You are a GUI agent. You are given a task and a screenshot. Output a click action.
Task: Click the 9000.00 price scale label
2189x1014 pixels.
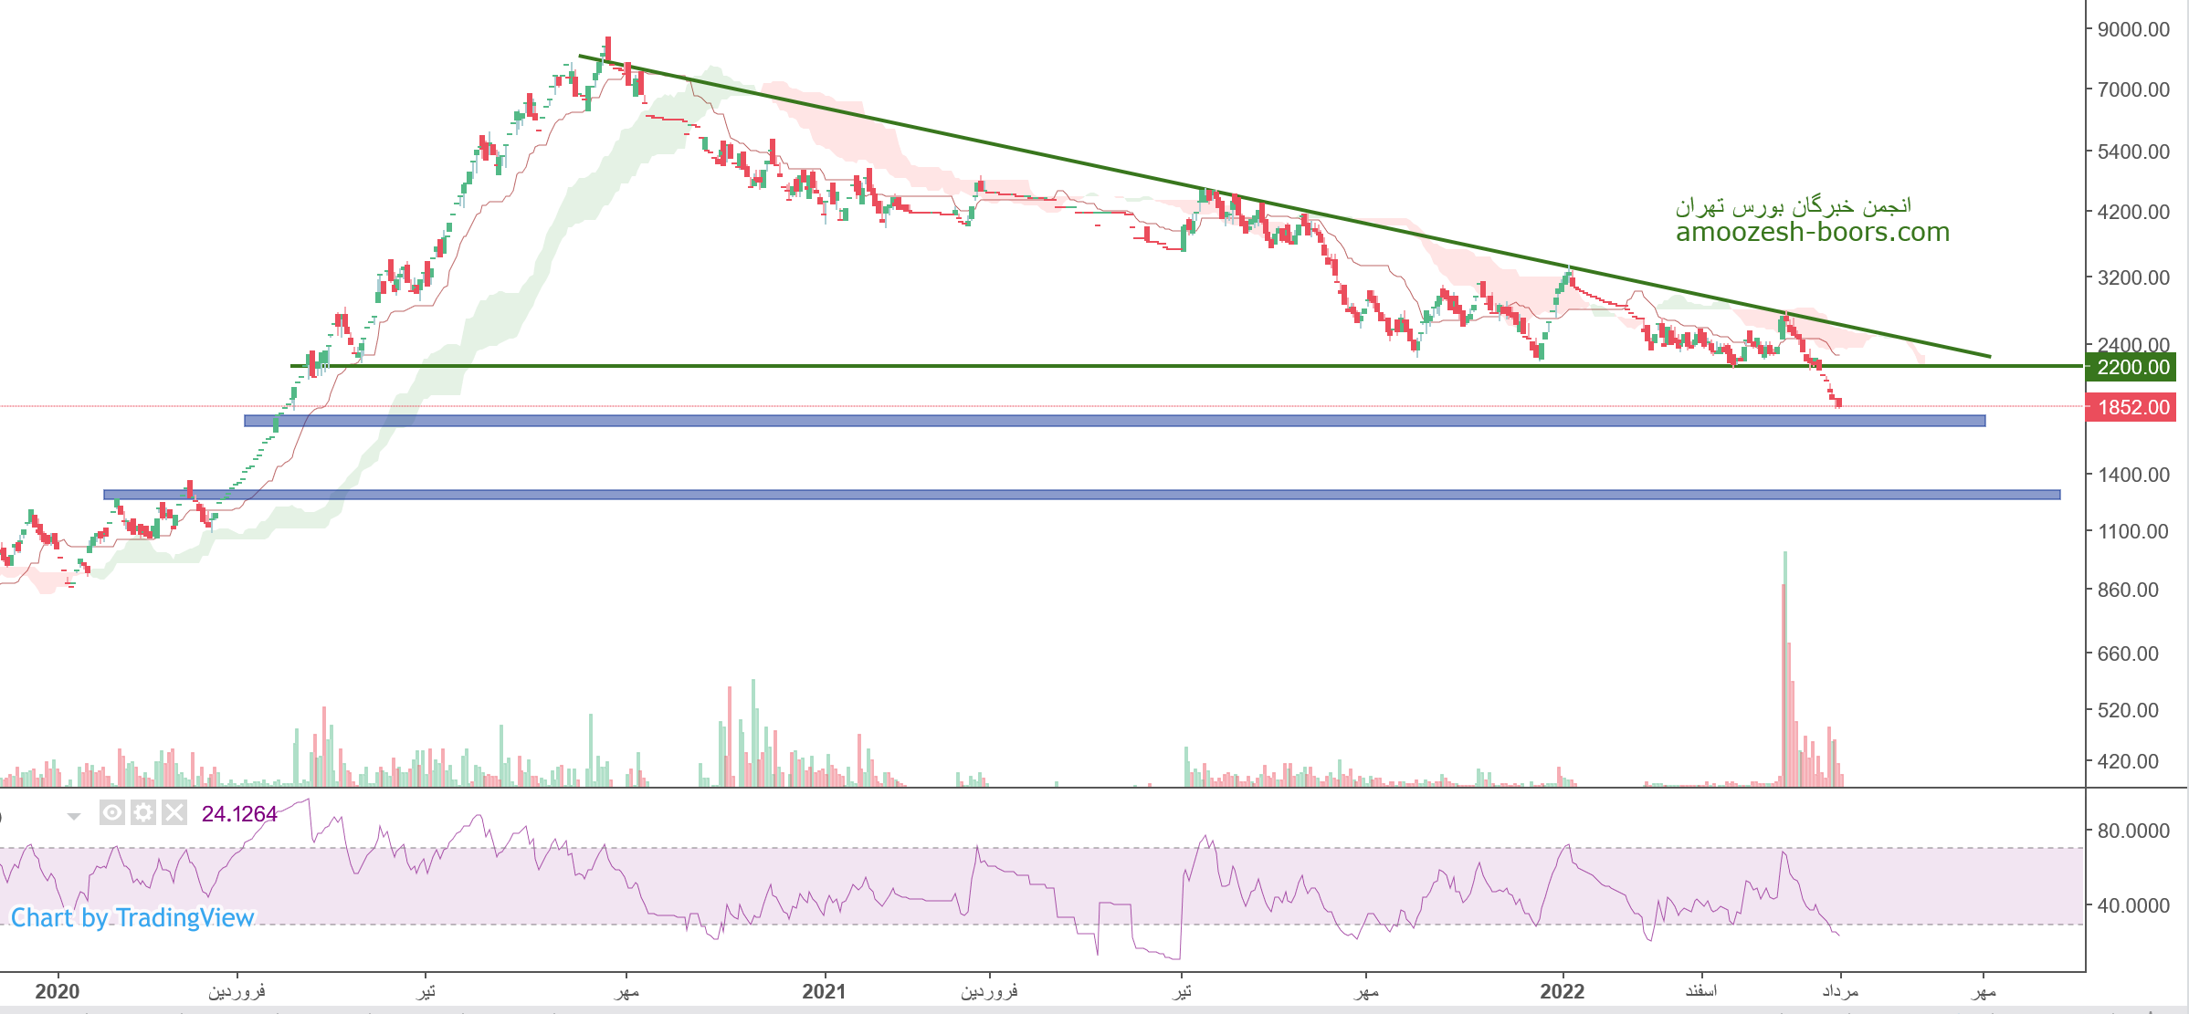[x=2133, y=29]
